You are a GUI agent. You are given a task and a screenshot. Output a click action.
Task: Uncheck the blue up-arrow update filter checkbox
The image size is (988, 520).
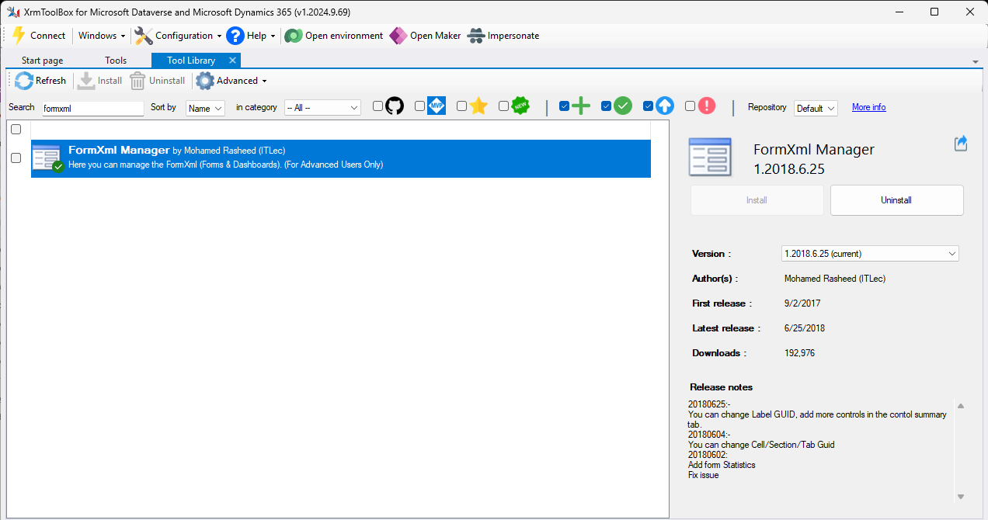tap(648, 106)
